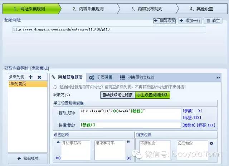
Task: Insert [参数N] beside 拼接地址
Action: coord(189,125)
